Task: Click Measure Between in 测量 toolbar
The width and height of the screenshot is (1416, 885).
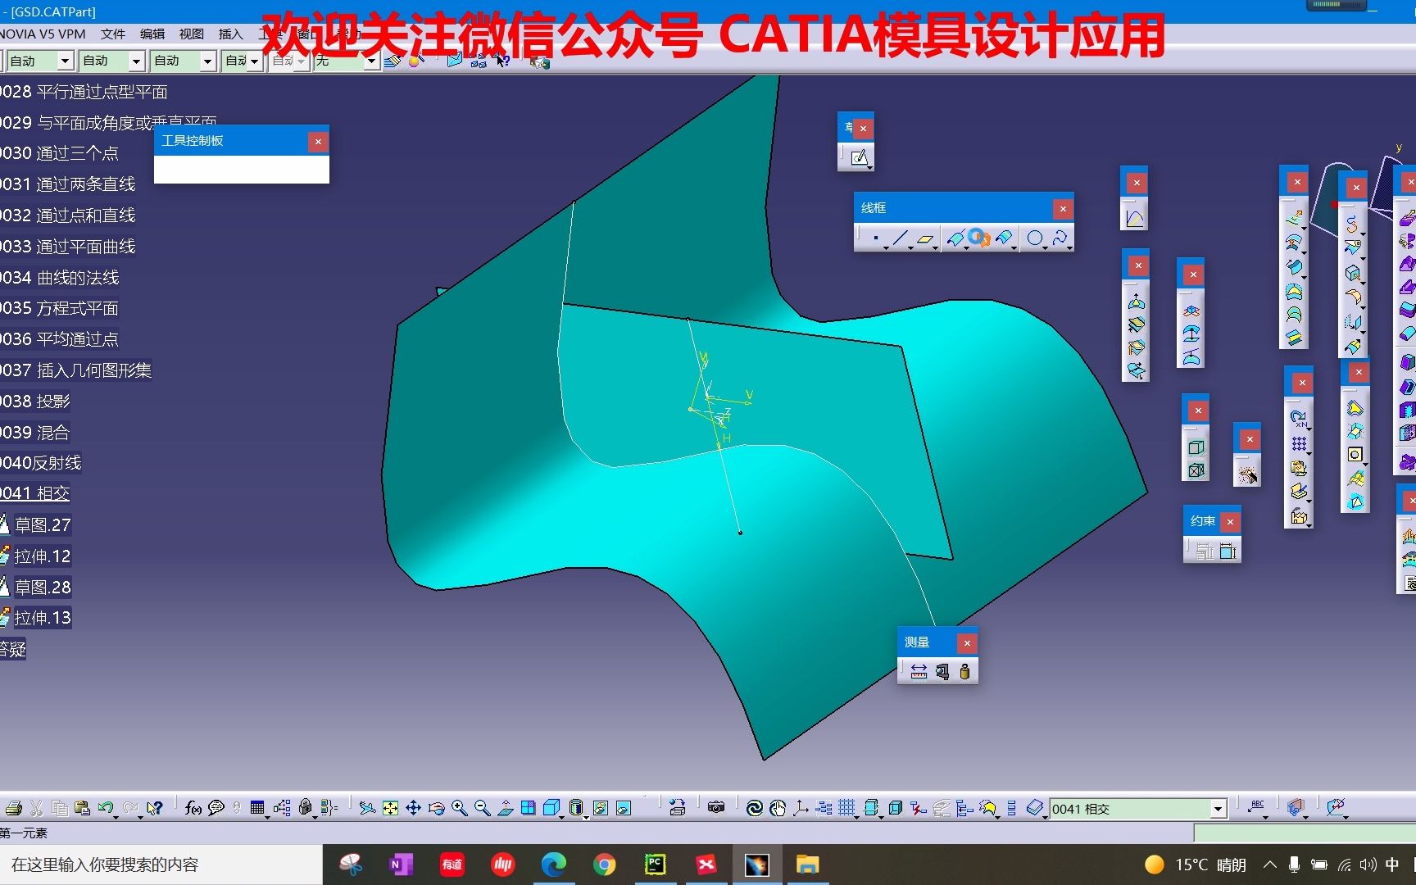Action: pos(919,672)
